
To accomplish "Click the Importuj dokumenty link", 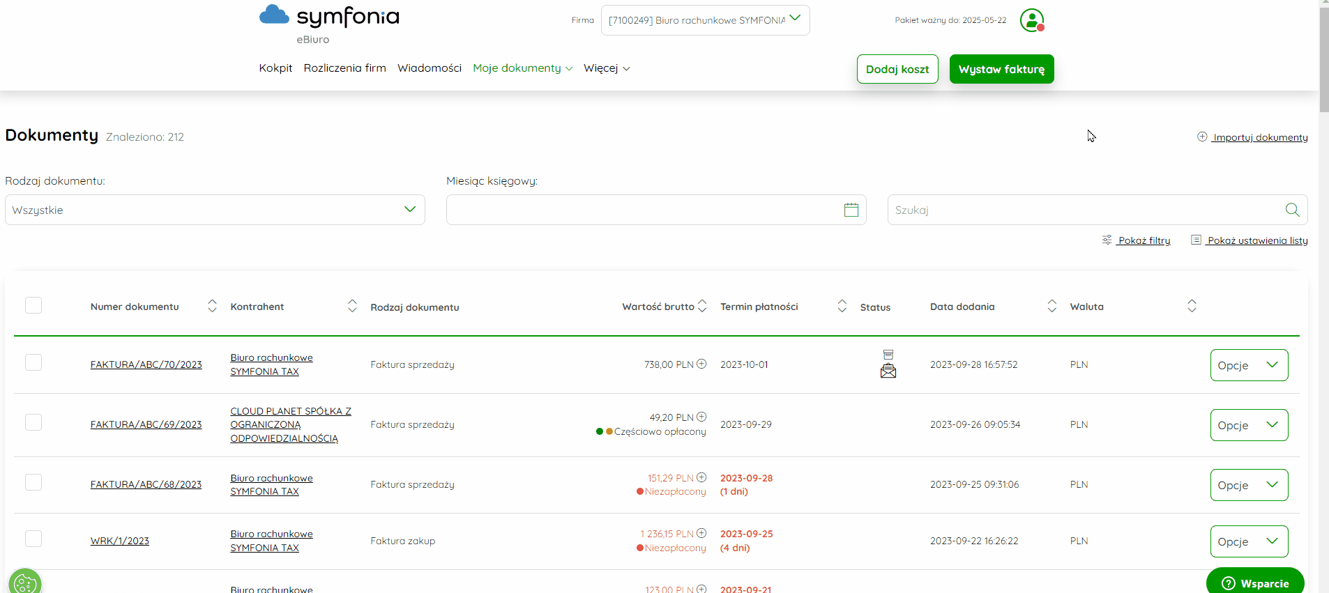I will (x=1259, y=137).
